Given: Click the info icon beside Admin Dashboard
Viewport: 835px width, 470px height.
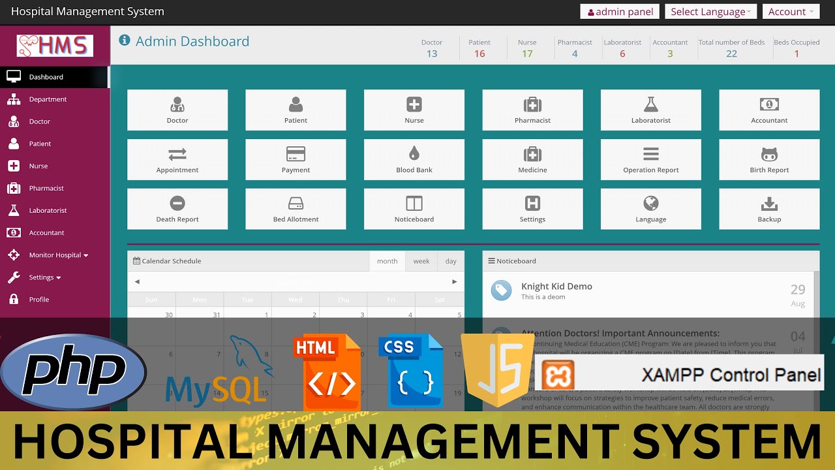Looking at the screenshot, I should pyautogui.click(x=125, y=40).
